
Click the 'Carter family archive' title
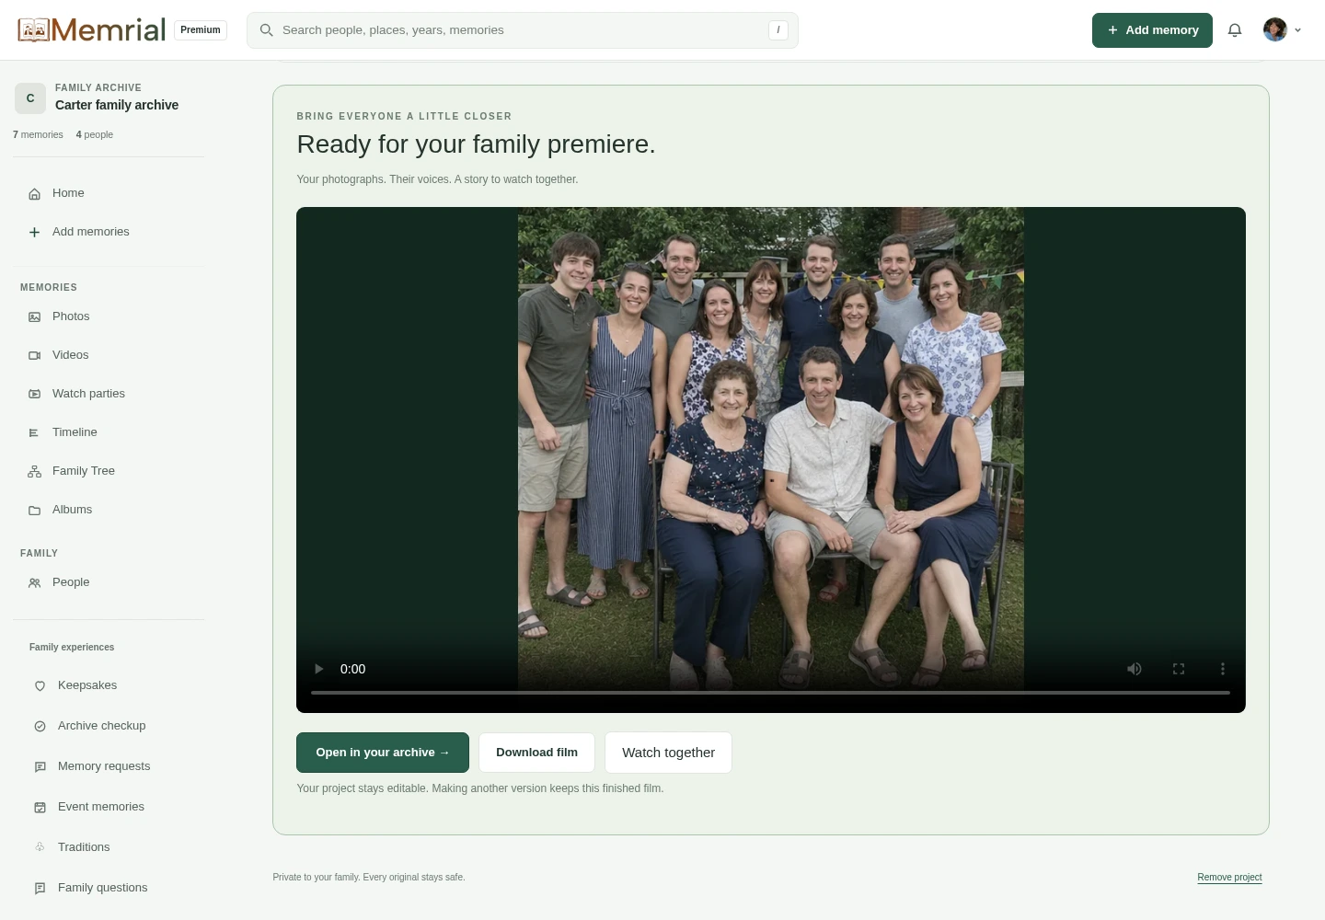point(117,105)
